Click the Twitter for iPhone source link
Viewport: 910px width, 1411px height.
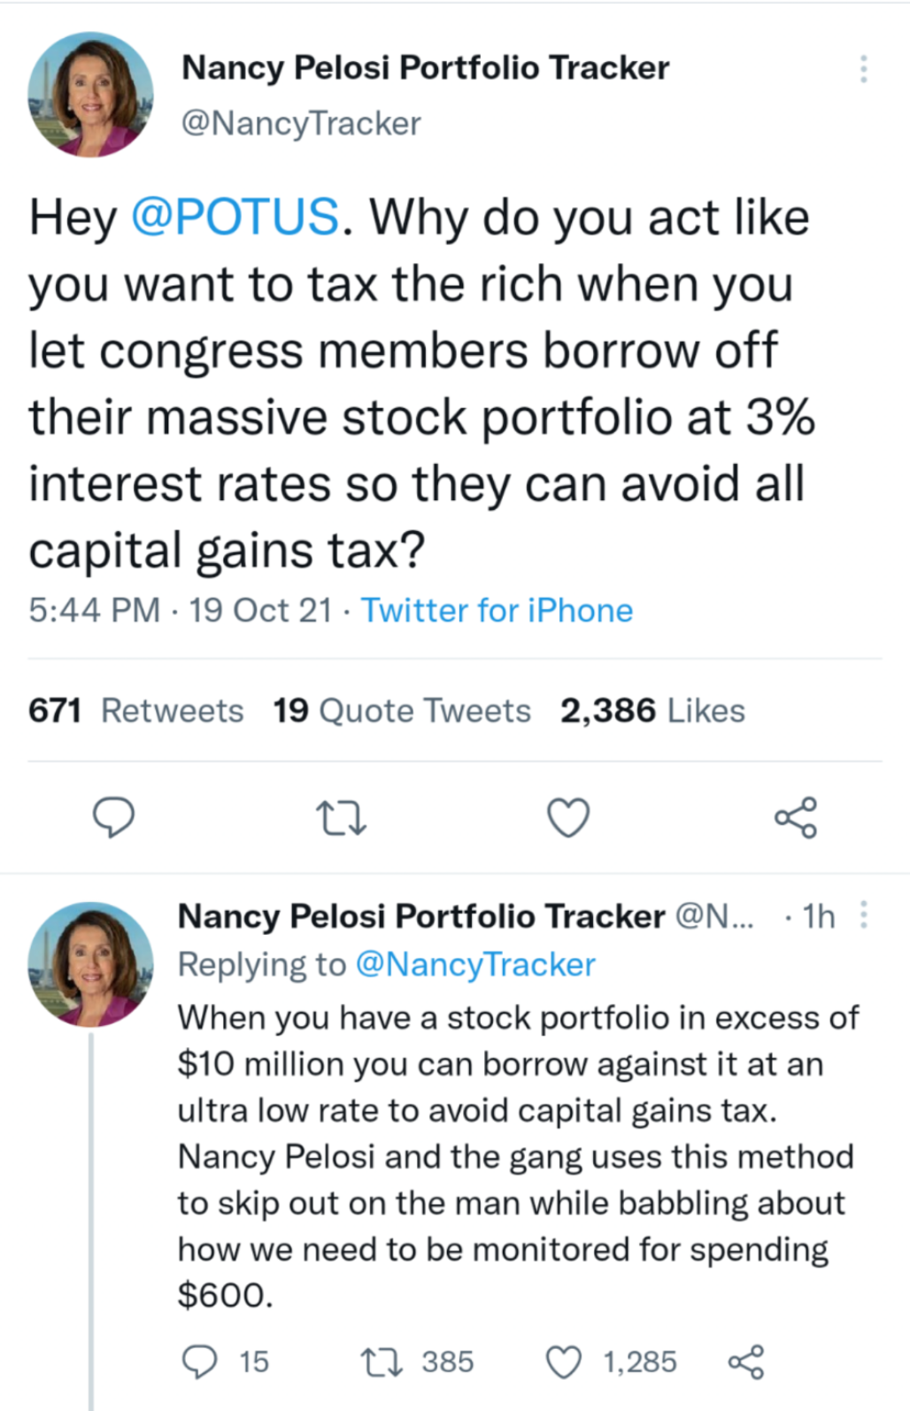(497, 611)
